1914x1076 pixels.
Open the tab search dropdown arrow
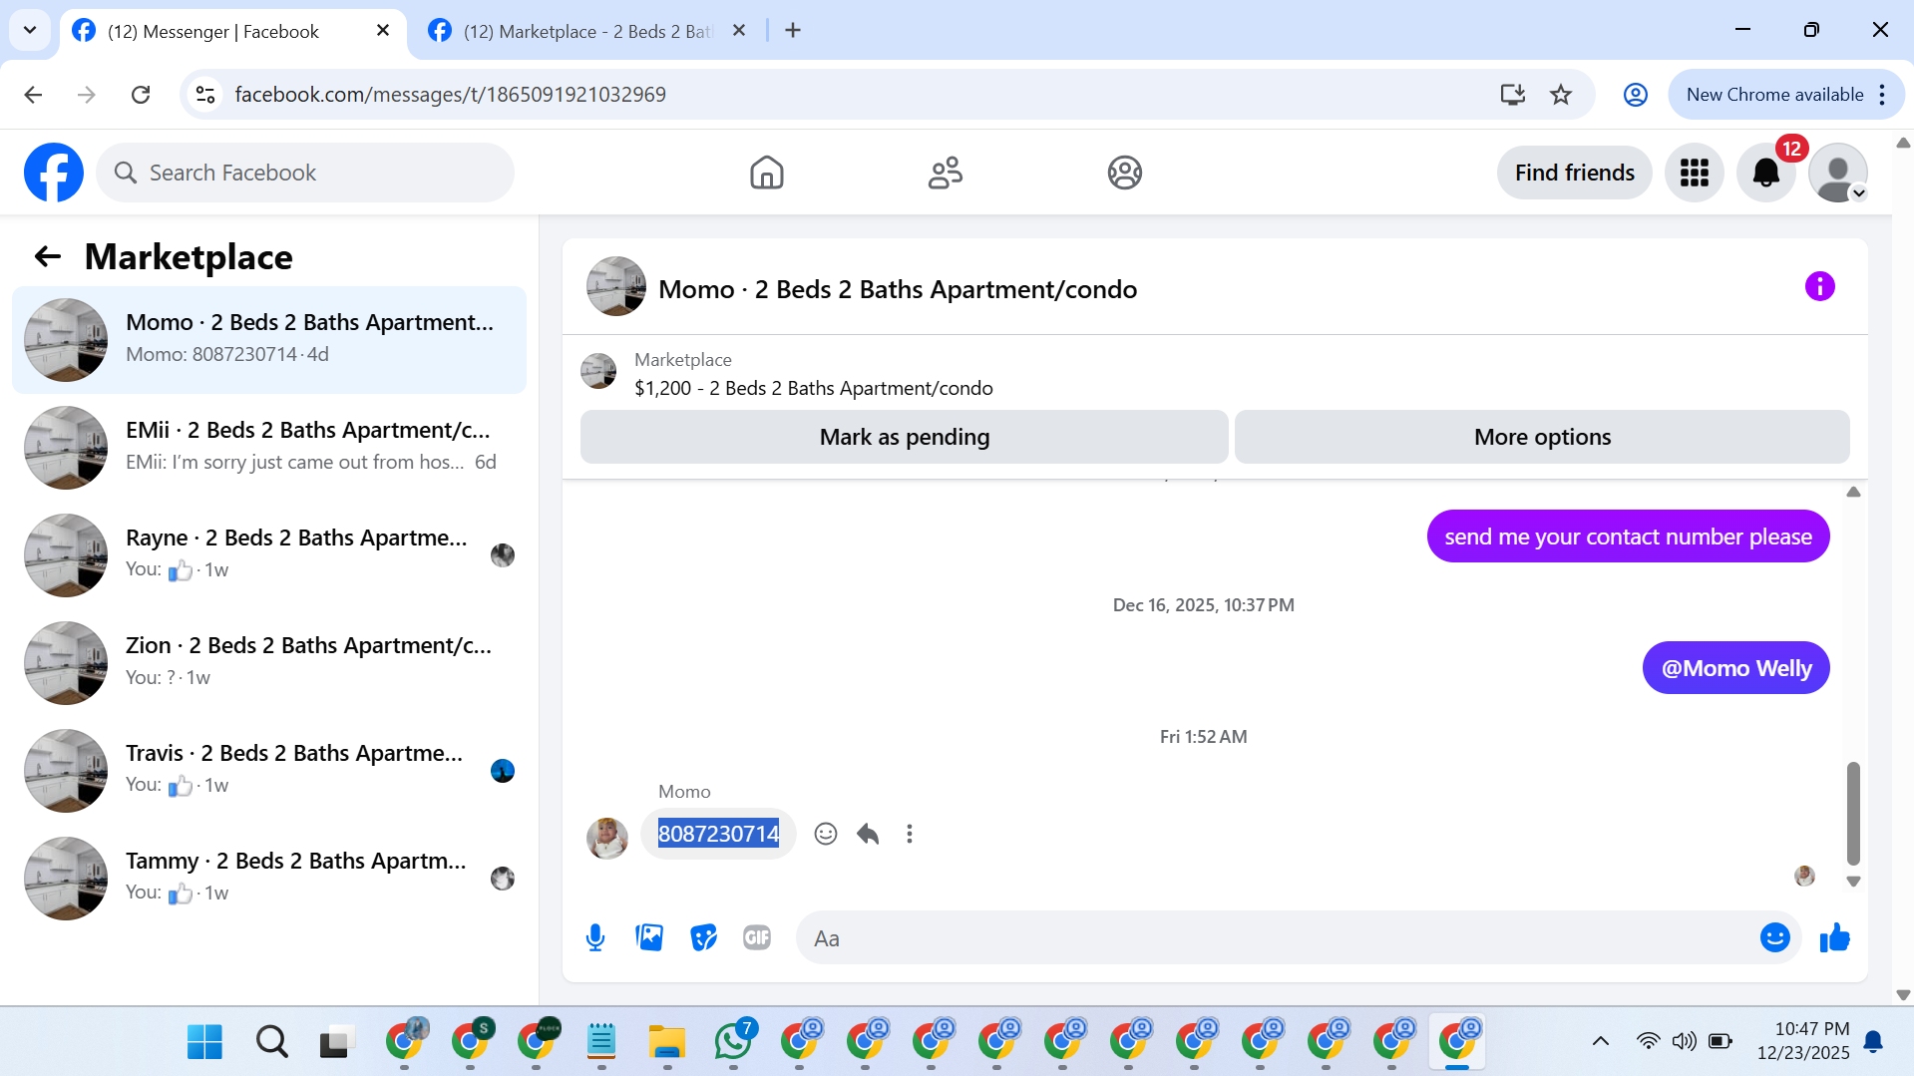point(30,30)
